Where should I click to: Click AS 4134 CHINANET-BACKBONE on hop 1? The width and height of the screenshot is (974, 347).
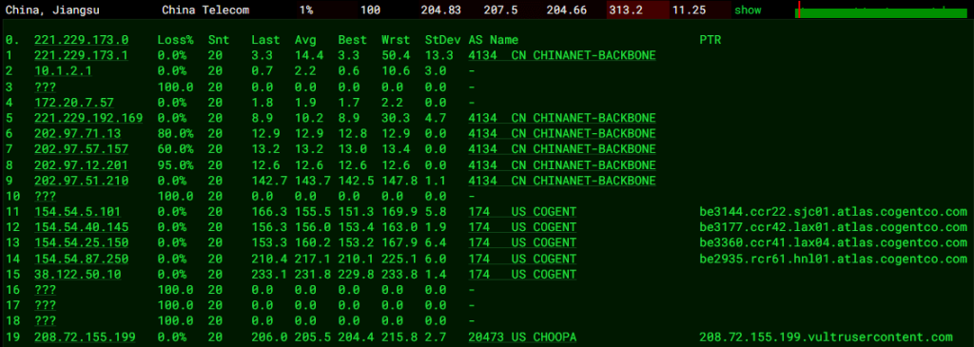562,55
